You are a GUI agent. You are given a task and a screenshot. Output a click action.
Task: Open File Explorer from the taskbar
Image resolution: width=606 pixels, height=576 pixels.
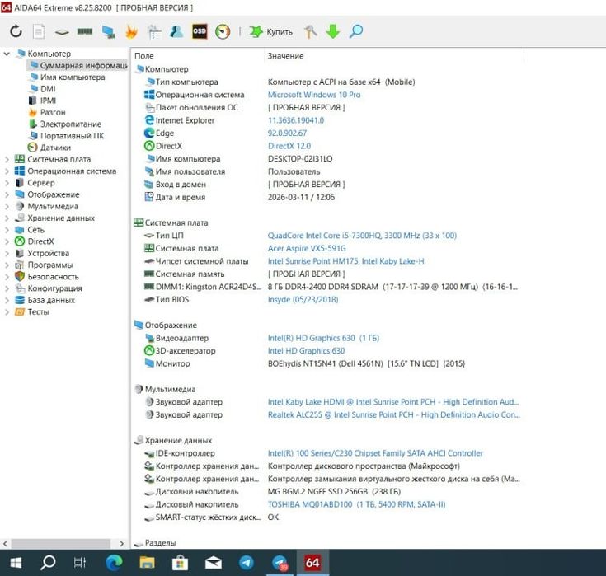tap(147, 563)
